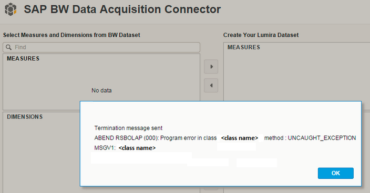Click the MSGV1 message line
This screenshot has height=193, width=370.
[125, 148]
